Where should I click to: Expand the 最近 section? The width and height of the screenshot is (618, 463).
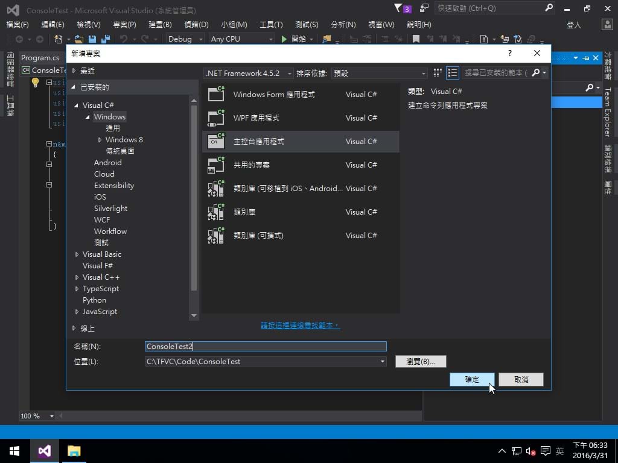tap(74, 71)
